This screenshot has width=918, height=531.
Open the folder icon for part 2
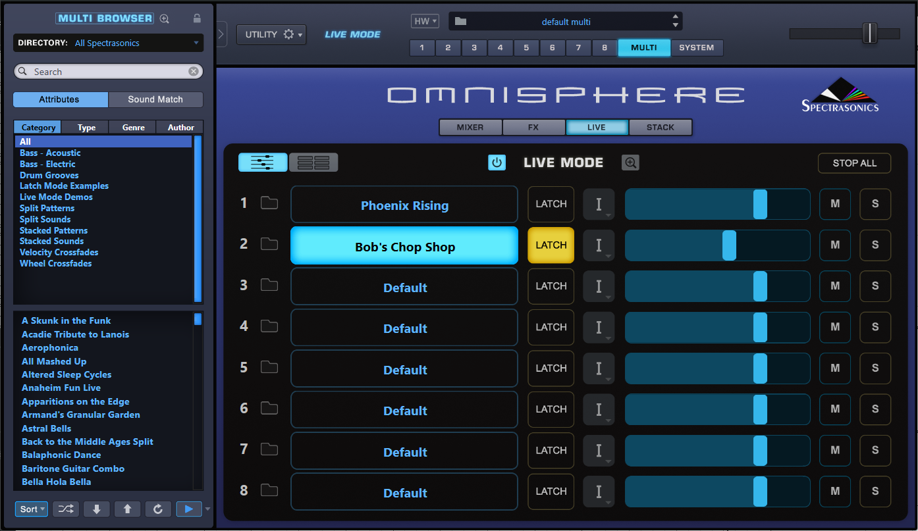[x=269, y=244]
